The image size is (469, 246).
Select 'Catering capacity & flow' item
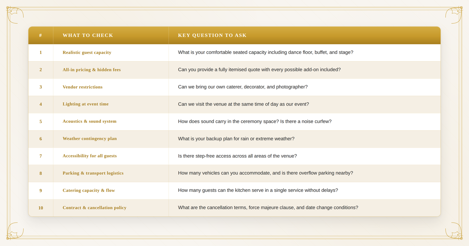pyautogui.click(x=89, y=190)
